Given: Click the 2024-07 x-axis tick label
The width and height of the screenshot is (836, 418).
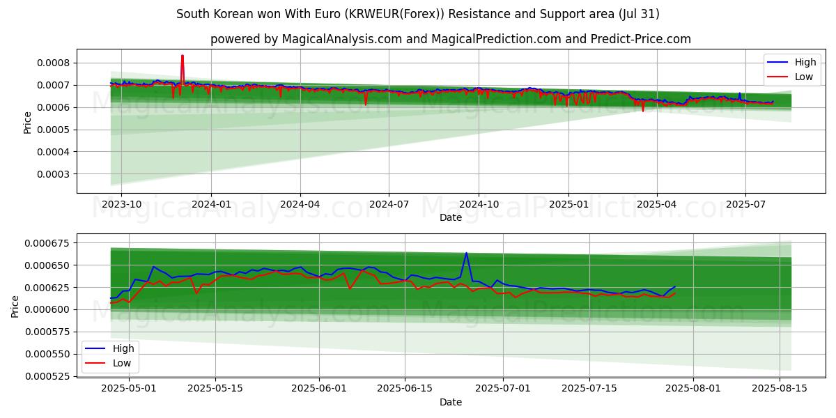Looking at the screenshot, I should [388, 205].
